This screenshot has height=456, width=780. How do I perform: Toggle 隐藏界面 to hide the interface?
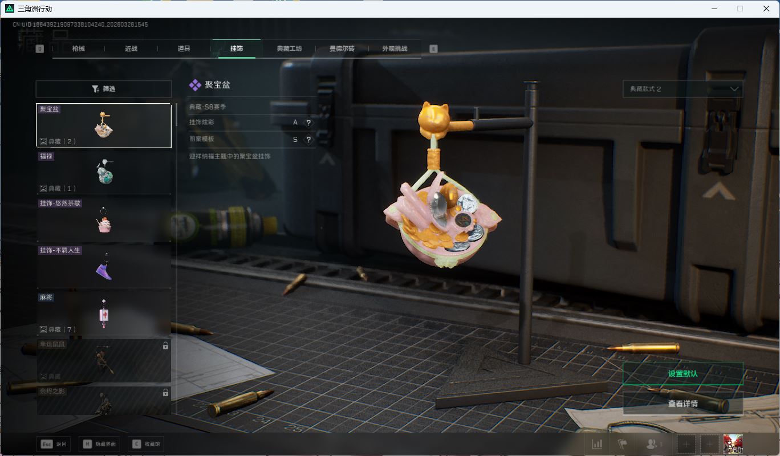(x=99, y=444)
